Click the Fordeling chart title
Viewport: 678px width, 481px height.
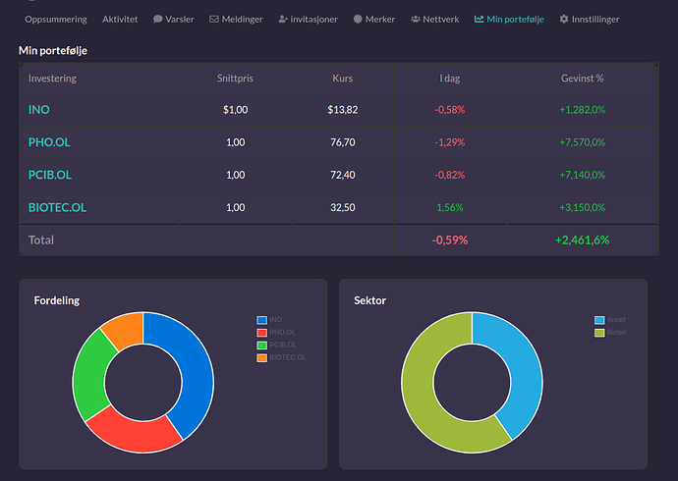point(57,300)
